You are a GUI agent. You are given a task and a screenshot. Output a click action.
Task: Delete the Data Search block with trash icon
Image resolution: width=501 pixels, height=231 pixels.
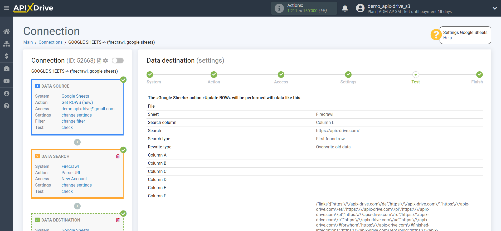coord(118,156)
